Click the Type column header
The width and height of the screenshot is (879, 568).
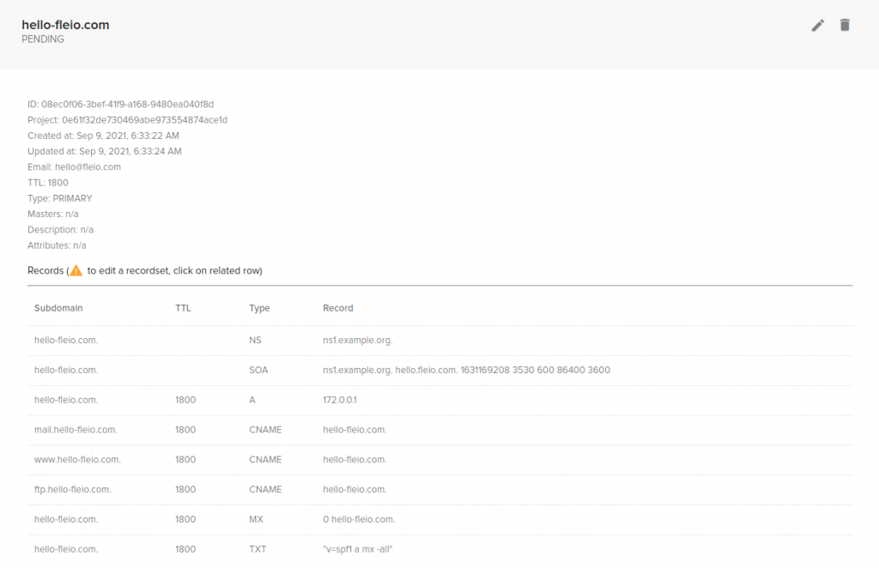click(259, 308)
